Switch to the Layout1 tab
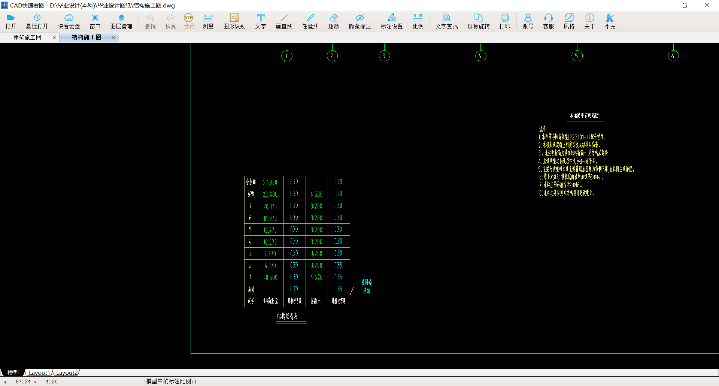This screenshot has width=719, height=386. 39,373
